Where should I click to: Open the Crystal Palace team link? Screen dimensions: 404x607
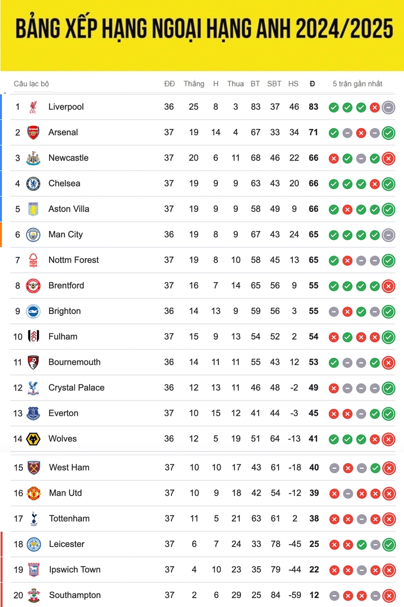[x=76, y=387]
